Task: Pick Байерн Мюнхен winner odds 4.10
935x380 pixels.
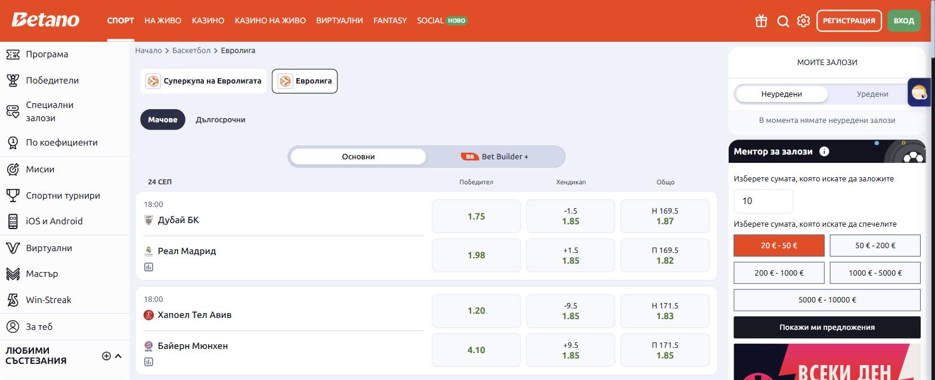Action: 476,350
